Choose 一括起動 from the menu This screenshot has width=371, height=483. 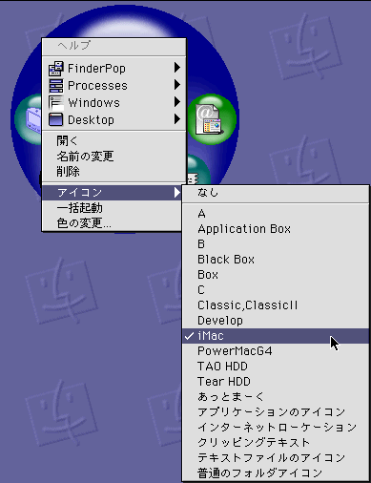click(112, 208)
